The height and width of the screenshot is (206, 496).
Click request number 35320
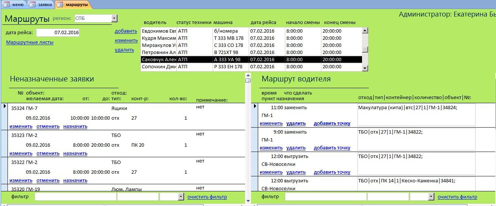coord(17,189)
